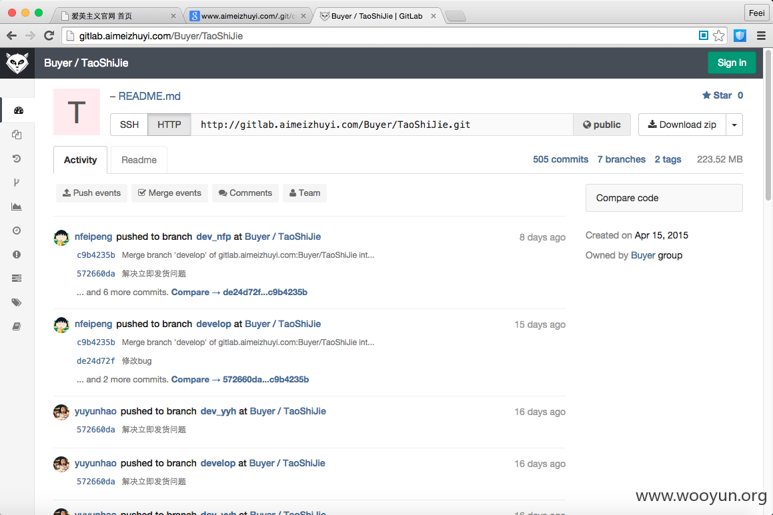Open the Graphs chart sidebar icon
This screenshot has width=773, height=515.
(x=17, y=207)
